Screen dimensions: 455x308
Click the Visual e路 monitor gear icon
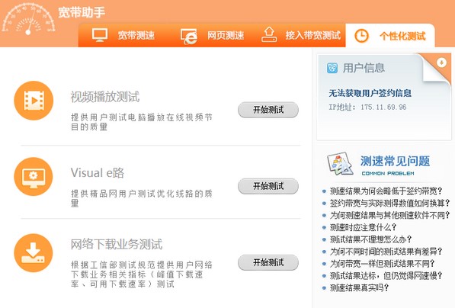click(34, 177)
